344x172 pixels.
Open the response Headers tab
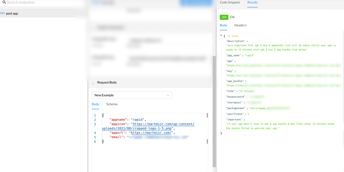click(x=240, y=25)
